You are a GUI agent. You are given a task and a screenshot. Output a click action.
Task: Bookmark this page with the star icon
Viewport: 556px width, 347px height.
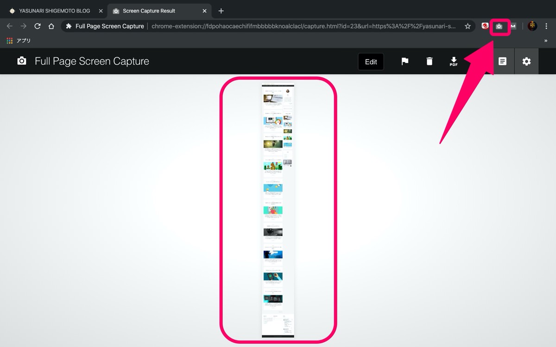[468, 26]
